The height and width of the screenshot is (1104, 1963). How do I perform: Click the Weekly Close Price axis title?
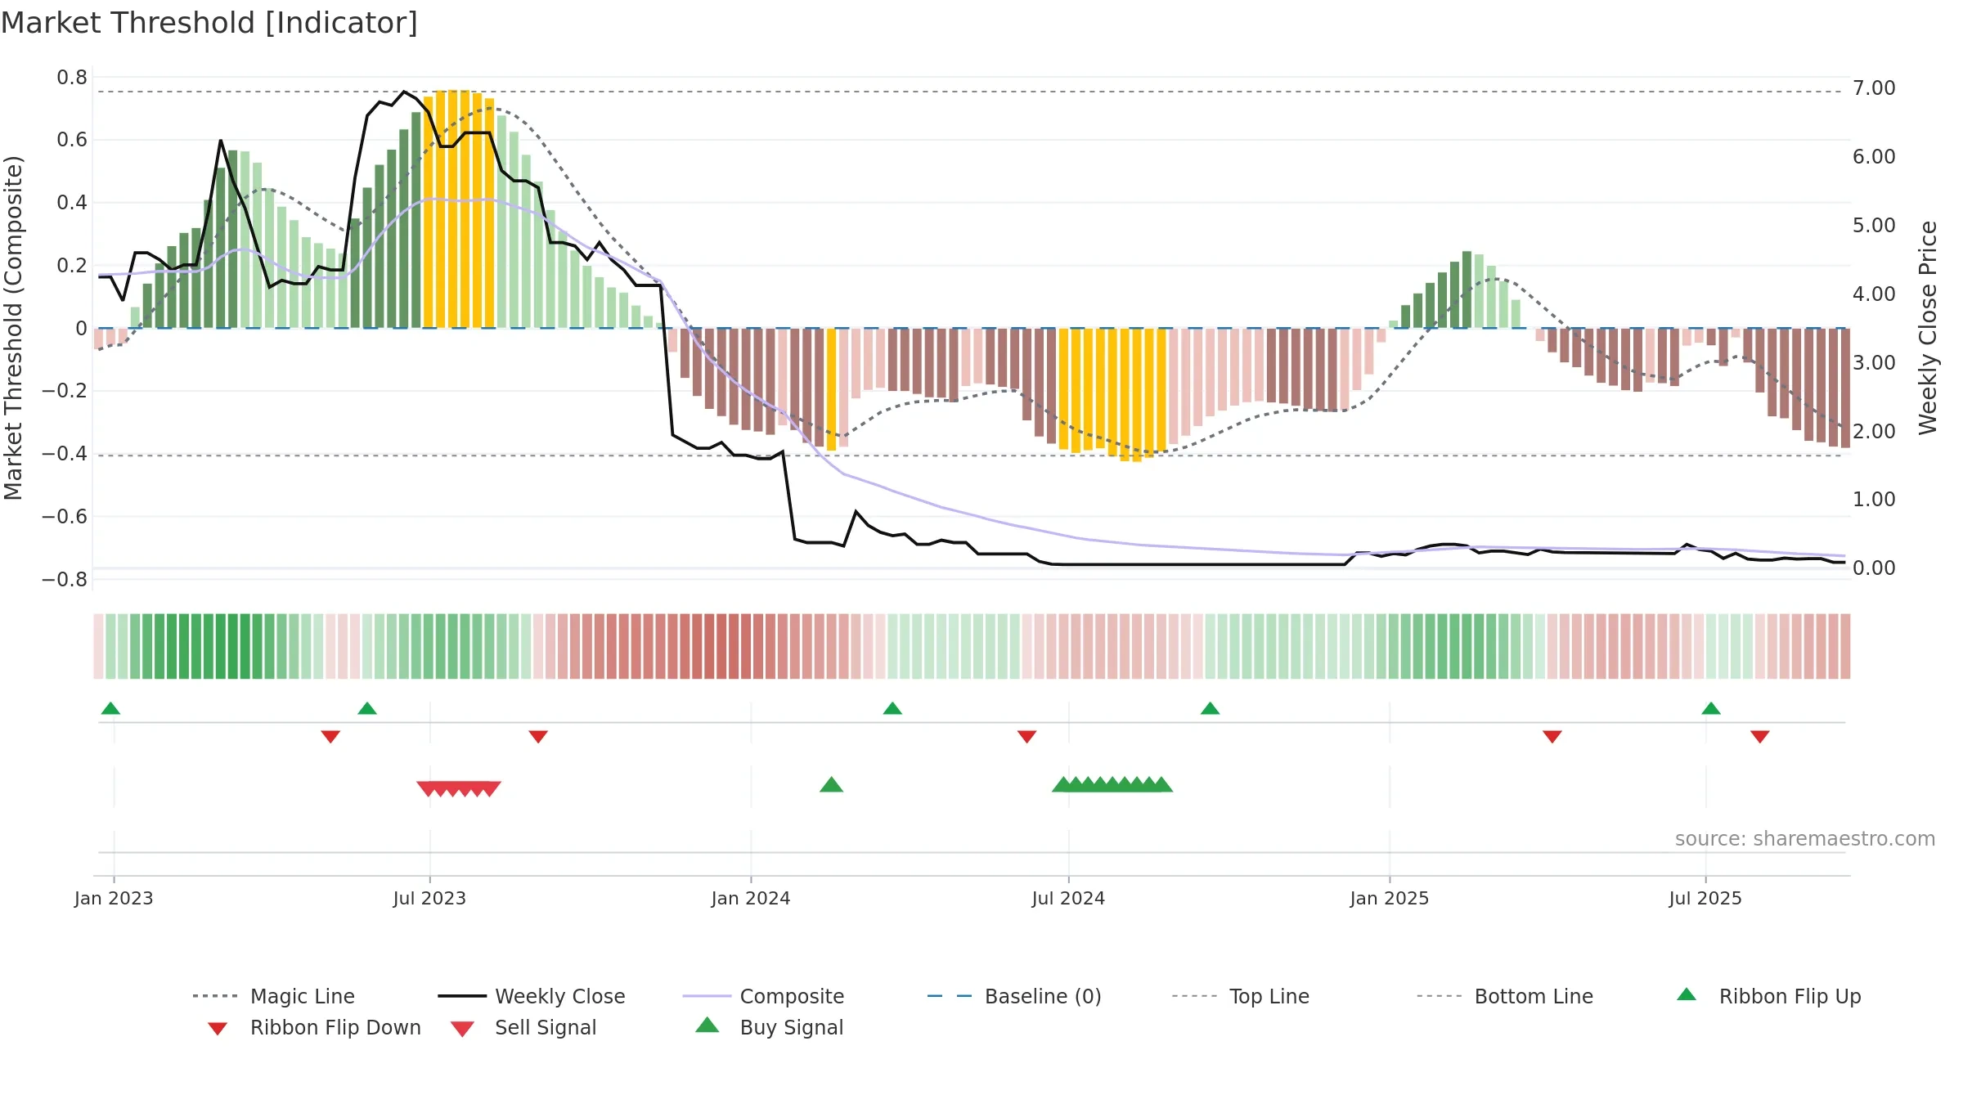pos(1929,328)
